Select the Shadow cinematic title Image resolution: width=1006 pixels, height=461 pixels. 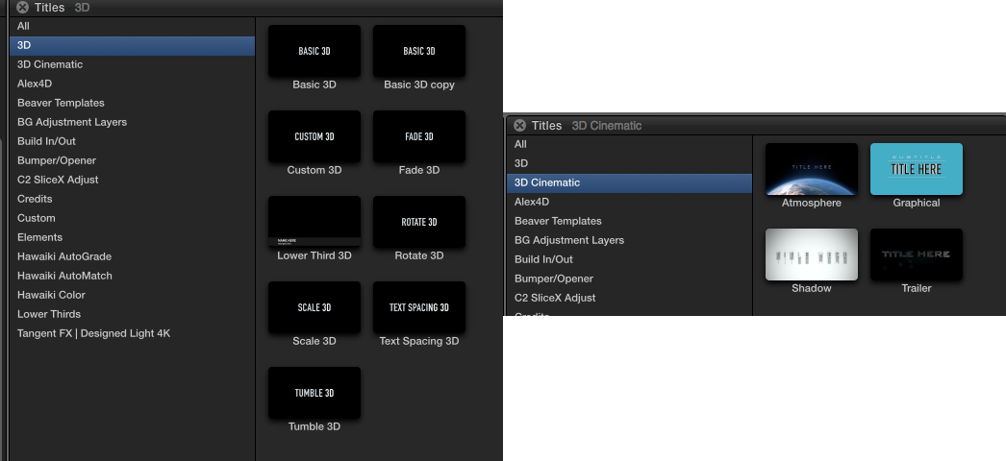click(812, 255)
